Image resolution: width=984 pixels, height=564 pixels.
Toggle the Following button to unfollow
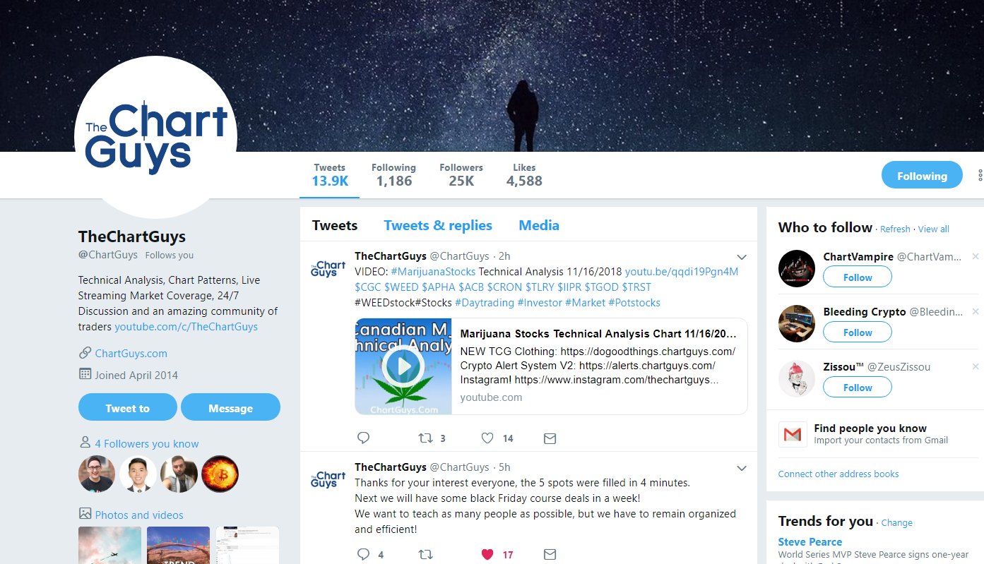(x=922, y=175)
